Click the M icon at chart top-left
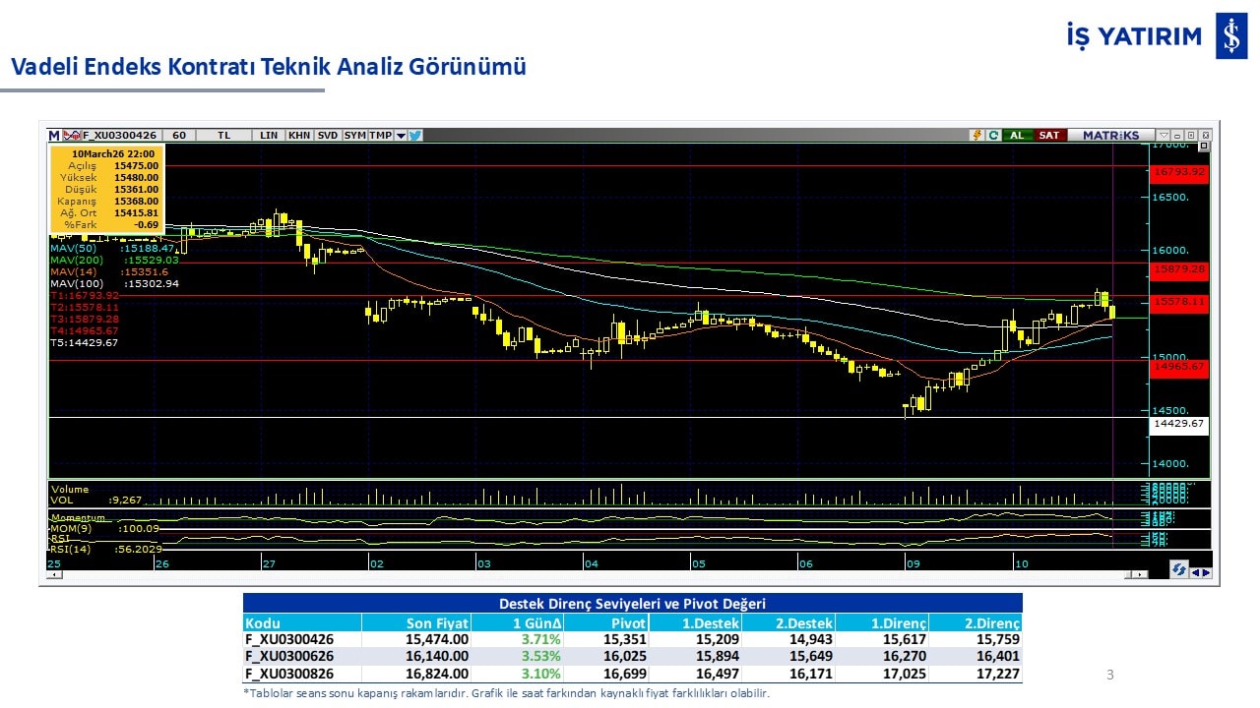 pos(54,136)
